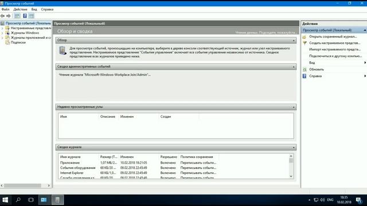Open the Справка menu in menu bar
This screenshot has height=206, width=367.
(x=47, y=9)
